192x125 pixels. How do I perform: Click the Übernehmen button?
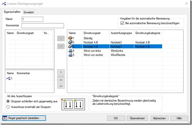137,118
